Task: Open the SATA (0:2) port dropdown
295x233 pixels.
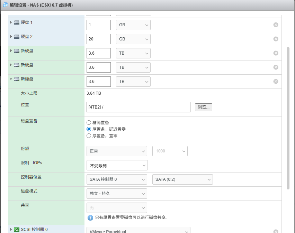Action: point(182,179)
